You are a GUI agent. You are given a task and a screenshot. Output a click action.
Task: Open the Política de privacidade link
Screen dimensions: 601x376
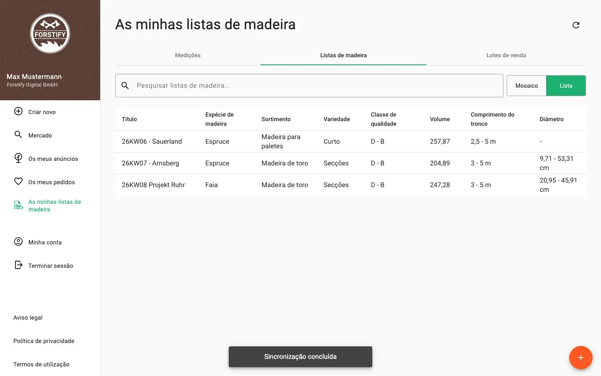click(x=44, y=341)
